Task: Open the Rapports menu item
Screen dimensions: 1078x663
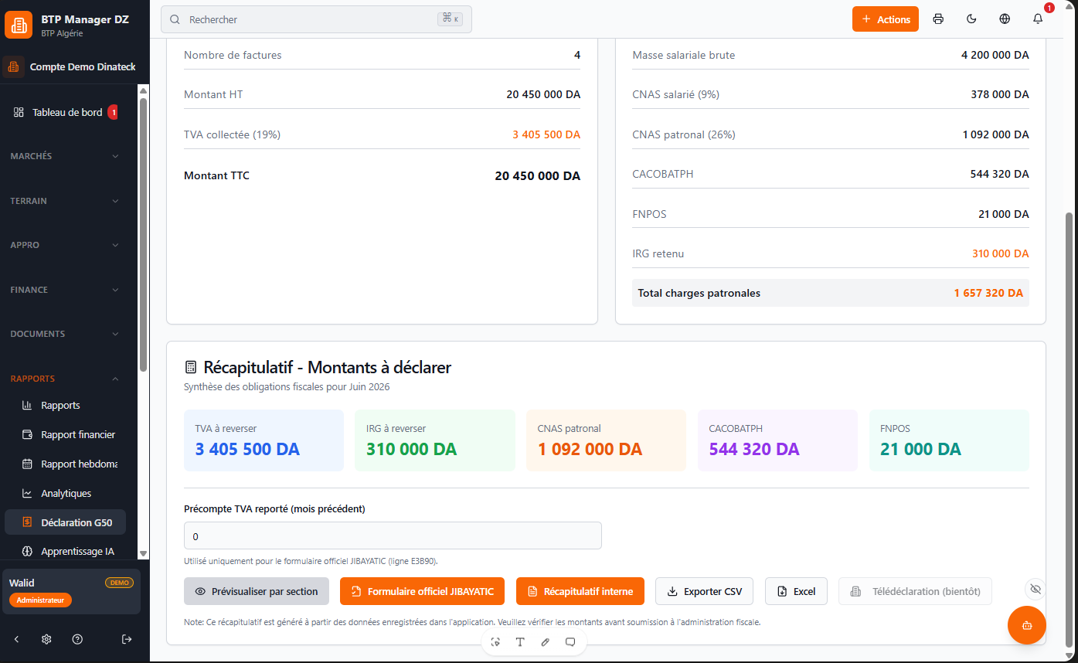Action: 65,405
